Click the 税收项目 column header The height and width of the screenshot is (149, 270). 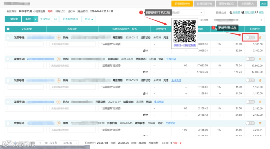click(72, 29)
